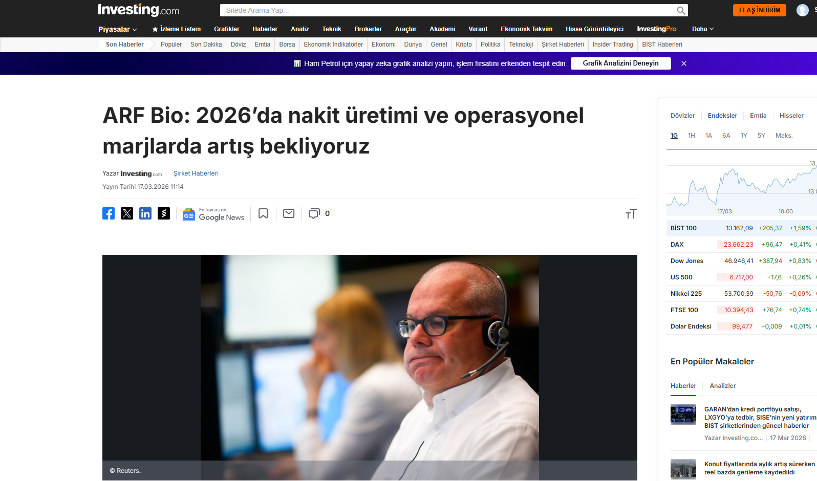The image size is (817, 481).
Task: Switch to the Analizler tab
Action: 722,386
